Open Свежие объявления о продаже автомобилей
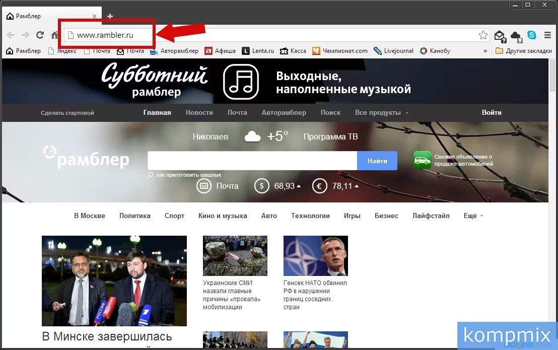558x350 pixels. click(x=463, y=160)
